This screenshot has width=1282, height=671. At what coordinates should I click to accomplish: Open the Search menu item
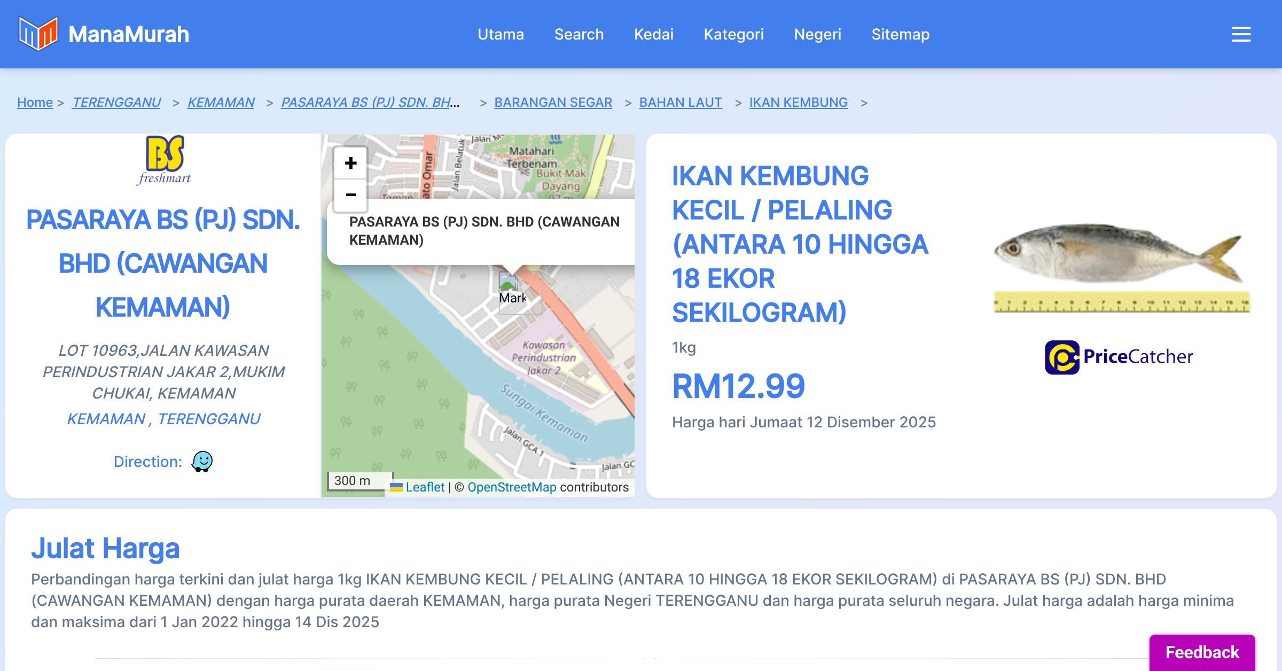click(579, 34)
